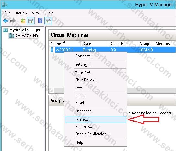Click the 1024 MB assigned memory cell

pyautogui.click(x=146, y=50)
